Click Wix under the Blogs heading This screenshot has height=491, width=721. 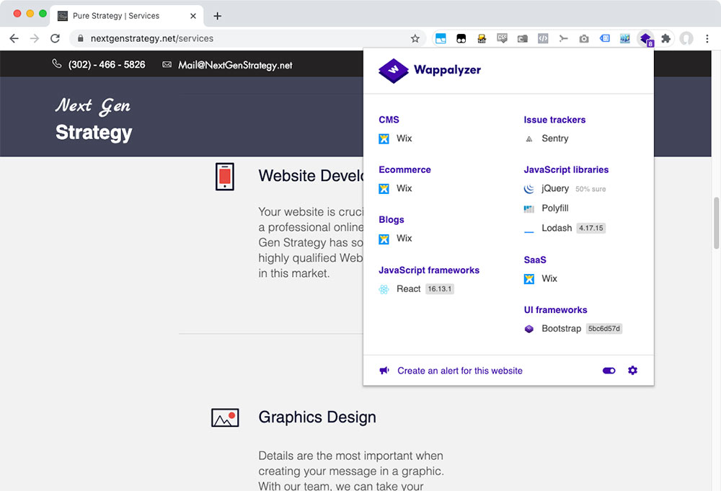pyautogui.click(x=404, y=238)
